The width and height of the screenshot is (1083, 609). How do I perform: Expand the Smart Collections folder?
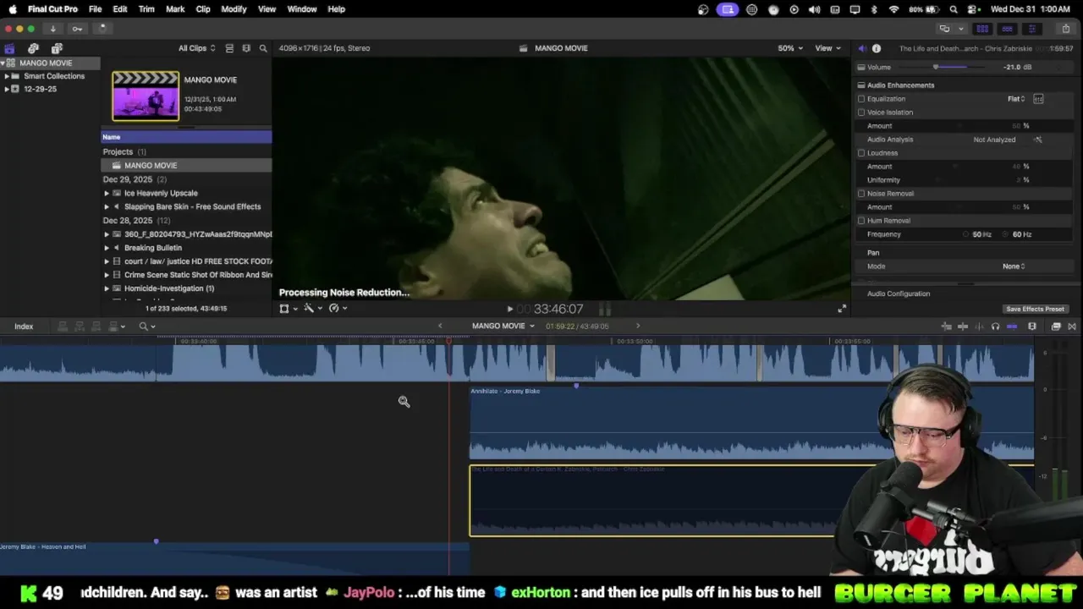pyautogui.click(x=7, y=76)
